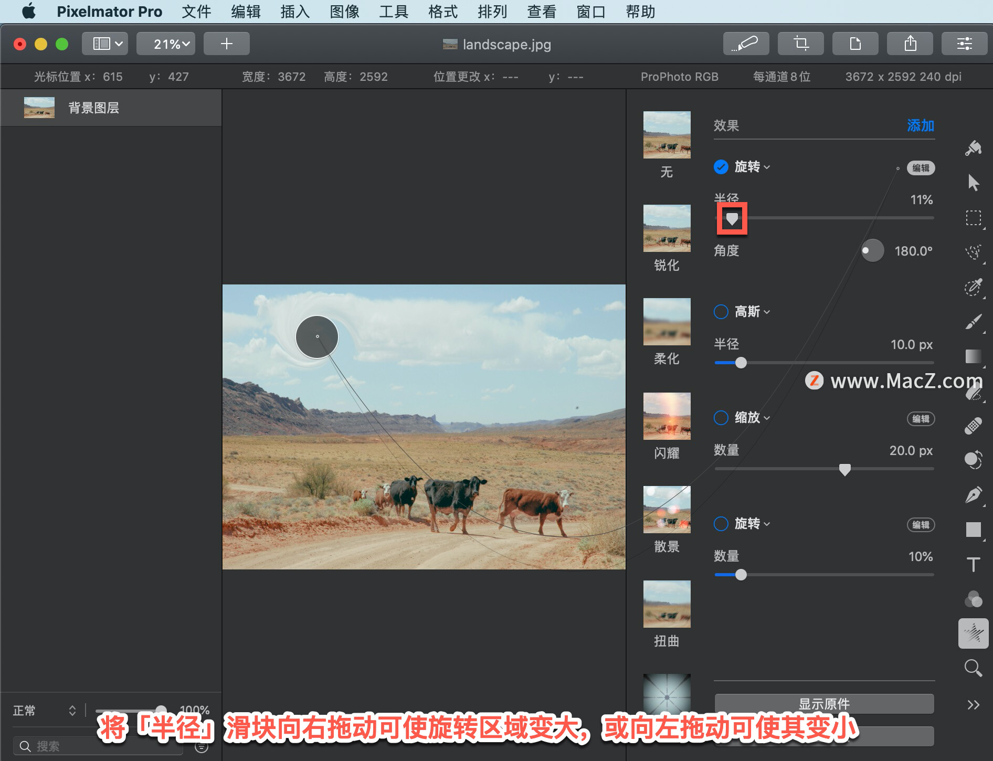The width and height of the screenshot is (993, 761).
Task: Enable the 缩放 effect checkbox
Action: point(721,418)
